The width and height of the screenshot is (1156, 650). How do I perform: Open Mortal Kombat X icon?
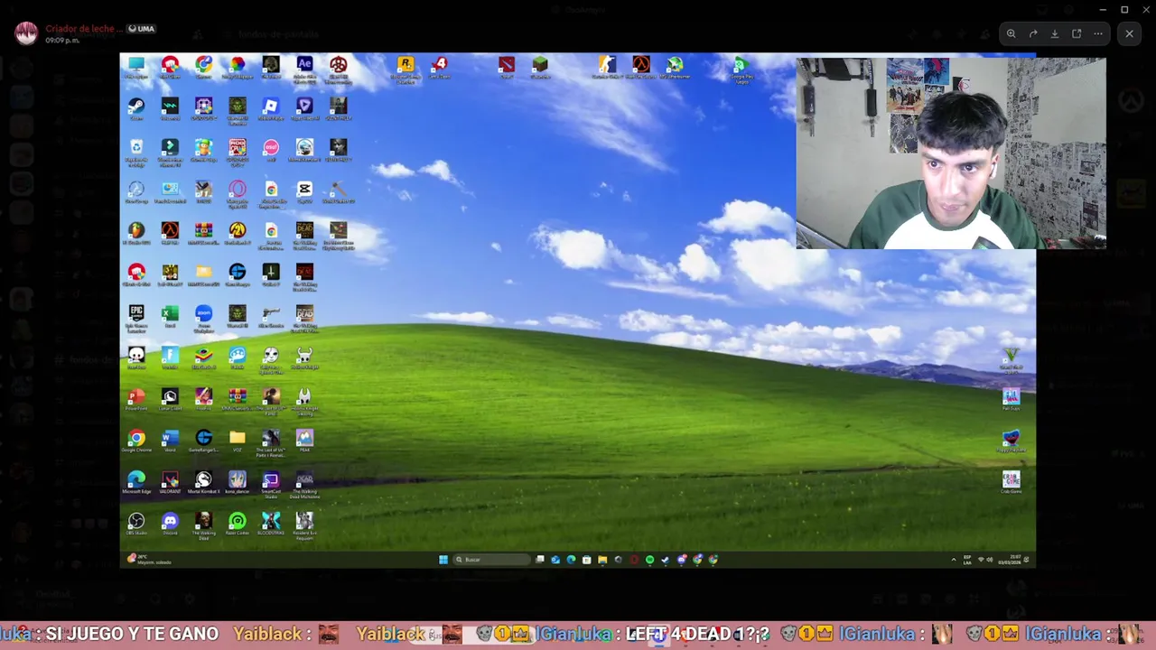204,480
